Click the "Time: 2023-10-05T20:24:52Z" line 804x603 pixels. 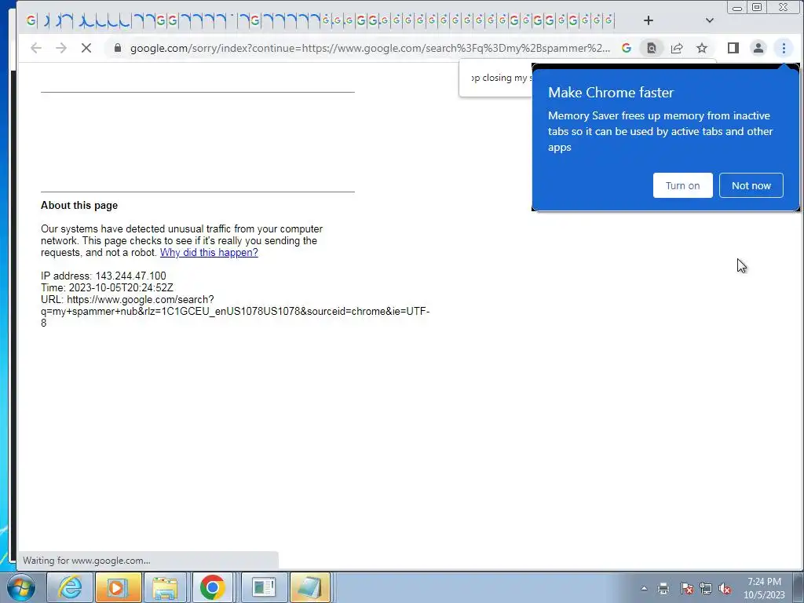[x=107, y=287]
